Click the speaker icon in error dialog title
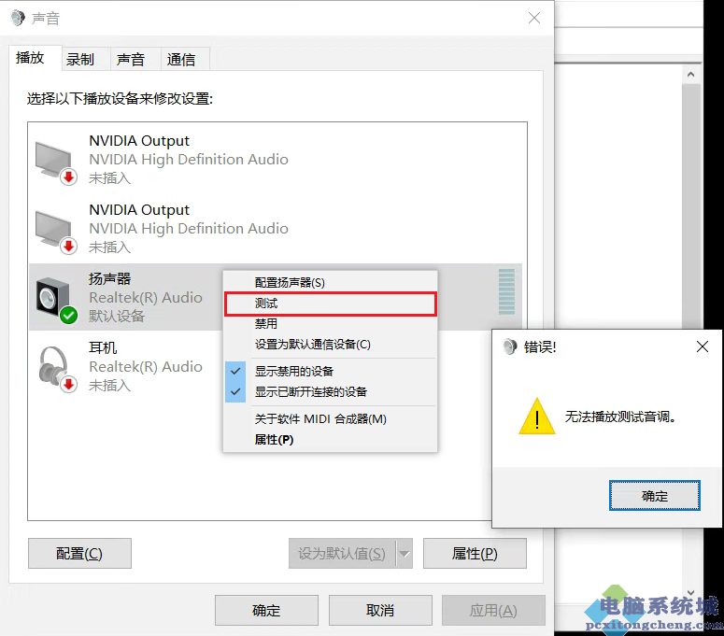The image size is (724, 636). 510,346
